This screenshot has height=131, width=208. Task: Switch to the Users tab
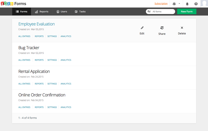click(x=62, y=12)
